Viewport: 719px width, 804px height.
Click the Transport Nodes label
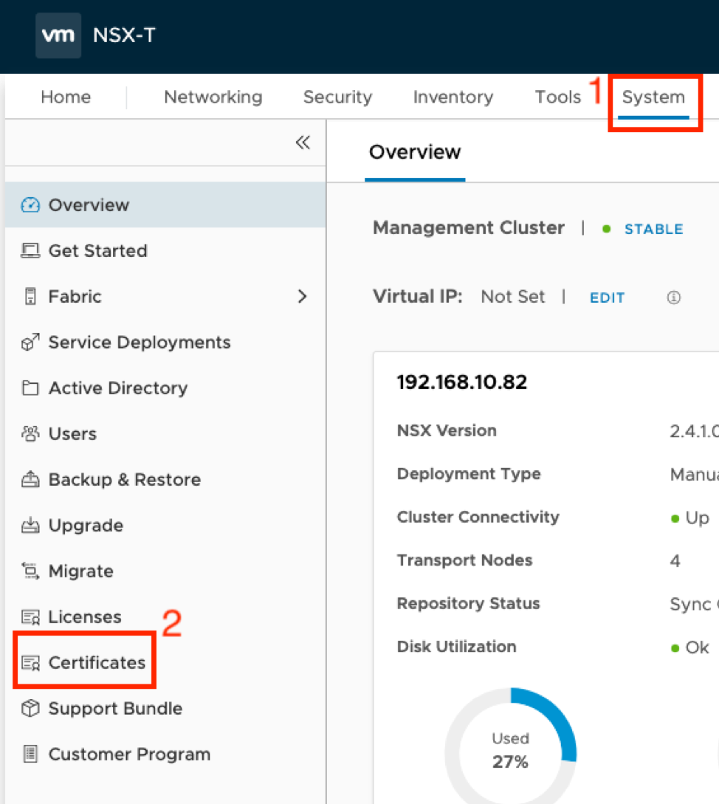point(464,560)
